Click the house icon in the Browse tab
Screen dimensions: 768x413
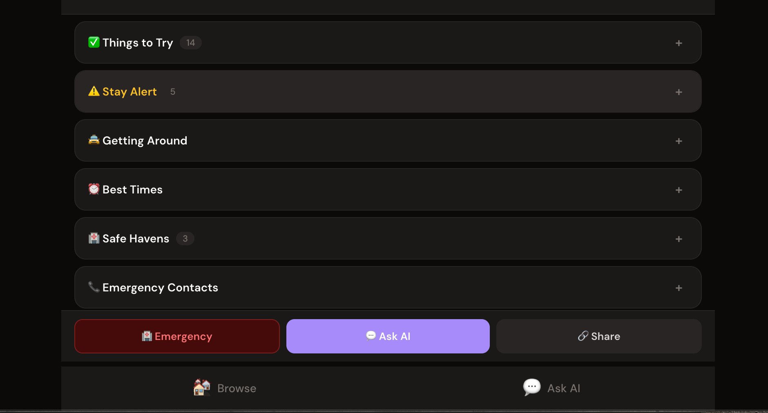click(202, 387)
